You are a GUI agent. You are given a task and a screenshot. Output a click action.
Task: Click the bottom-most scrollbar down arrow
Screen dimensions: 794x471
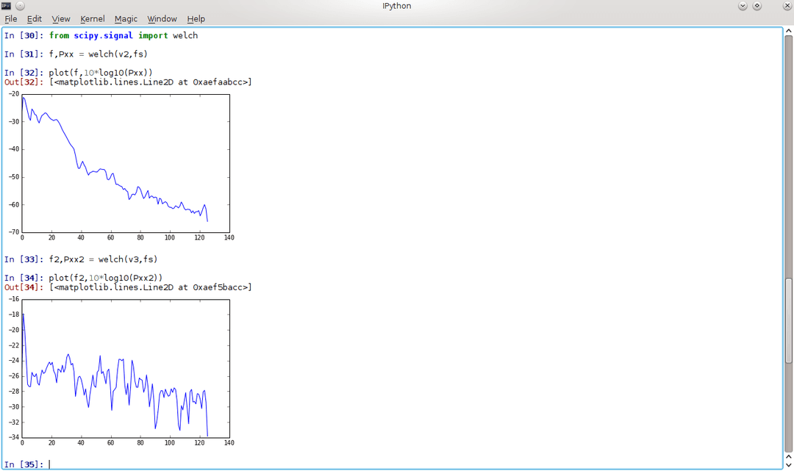[788, 464]
